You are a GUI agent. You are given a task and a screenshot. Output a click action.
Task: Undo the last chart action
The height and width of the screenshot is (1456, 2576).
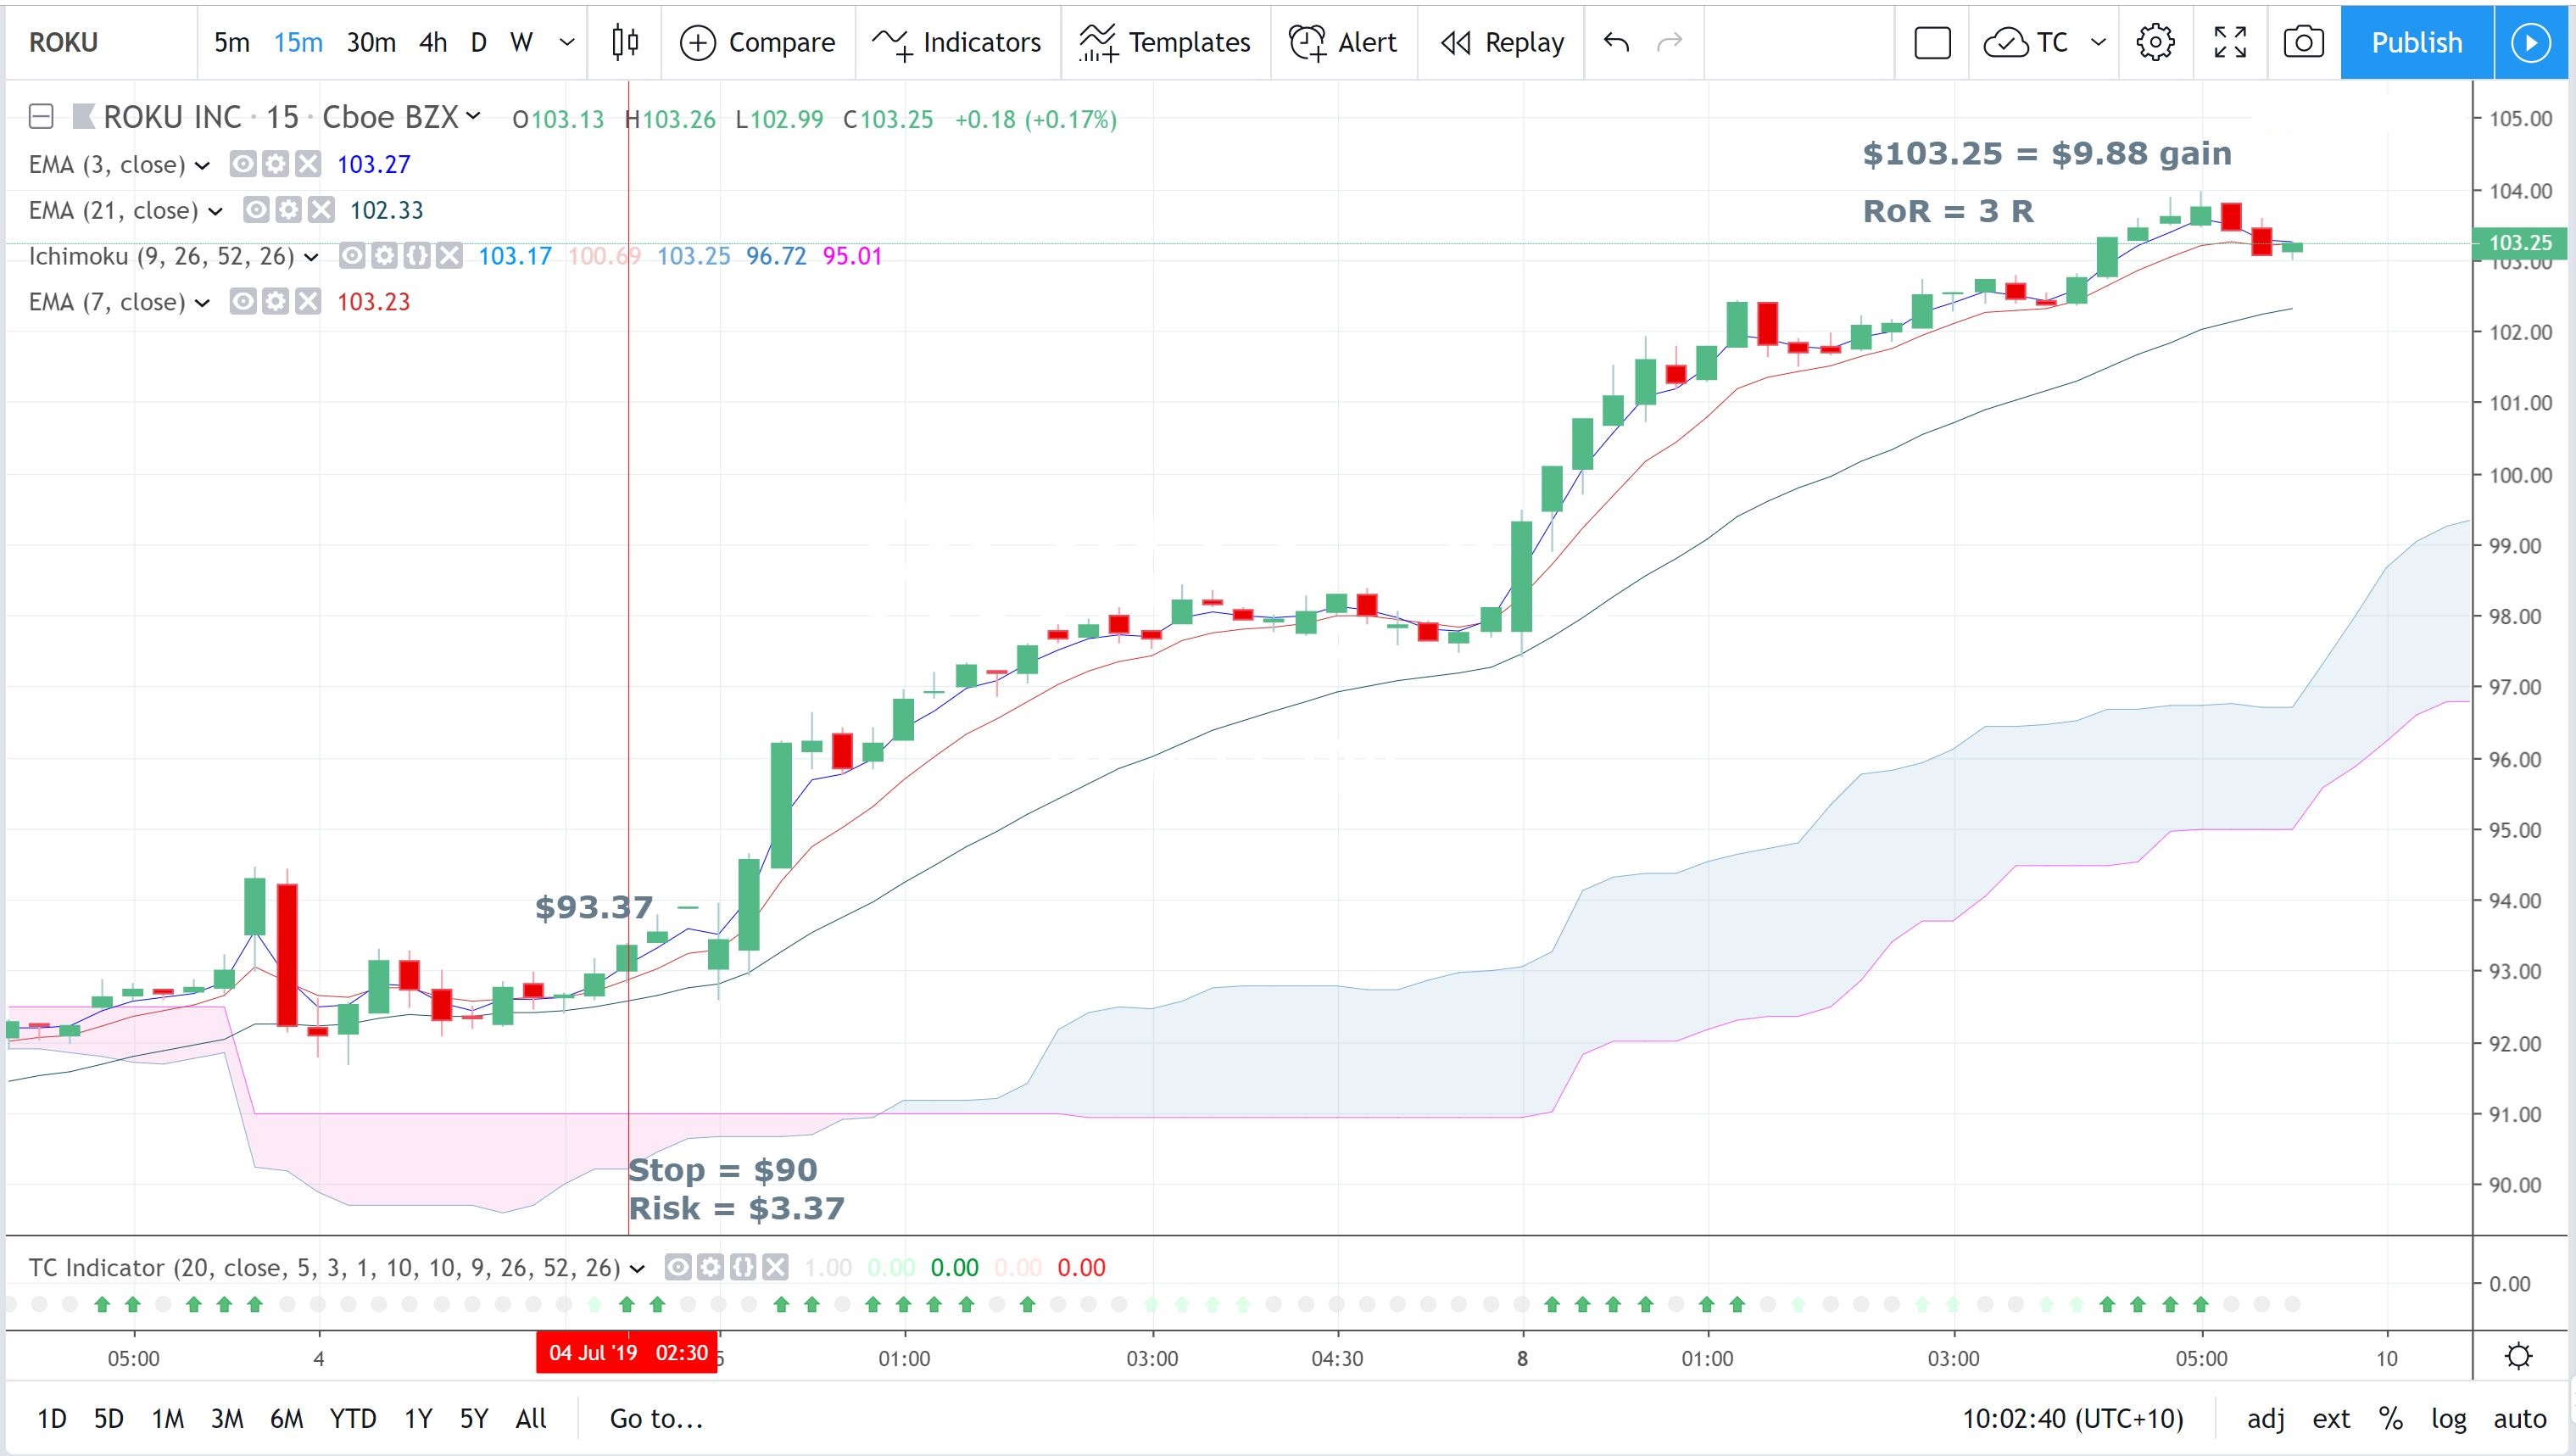1616,42
